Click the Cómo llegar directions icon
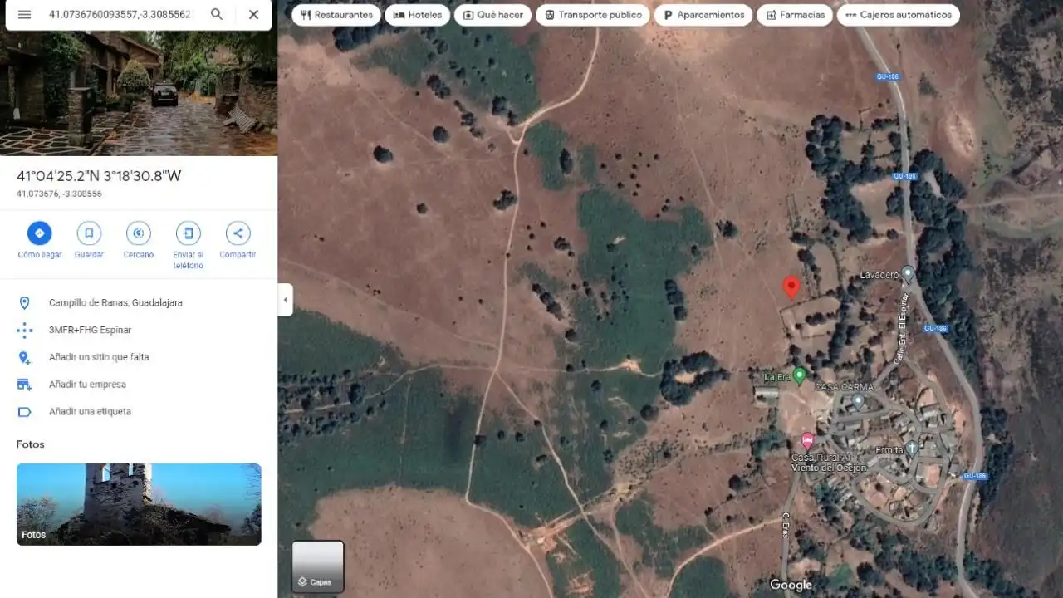 pos(39,233)
